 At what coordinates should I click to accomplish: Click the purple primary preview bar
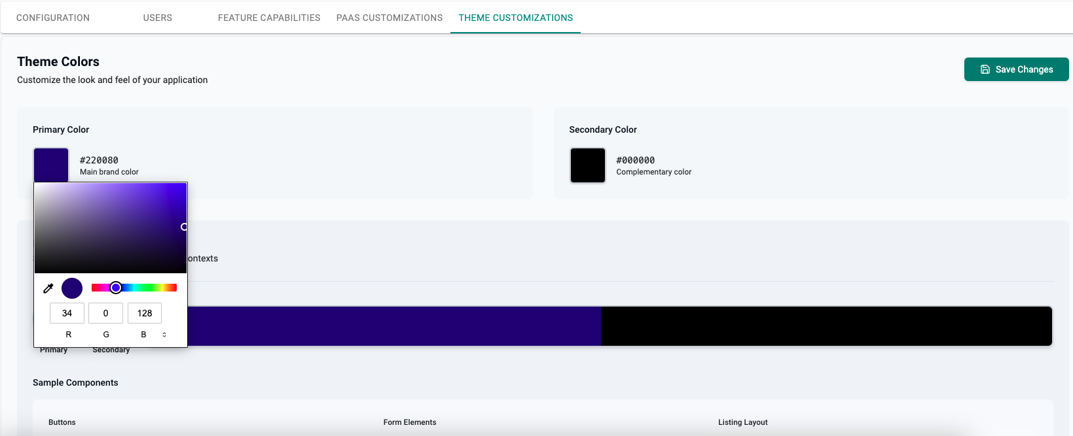[394, 326]
